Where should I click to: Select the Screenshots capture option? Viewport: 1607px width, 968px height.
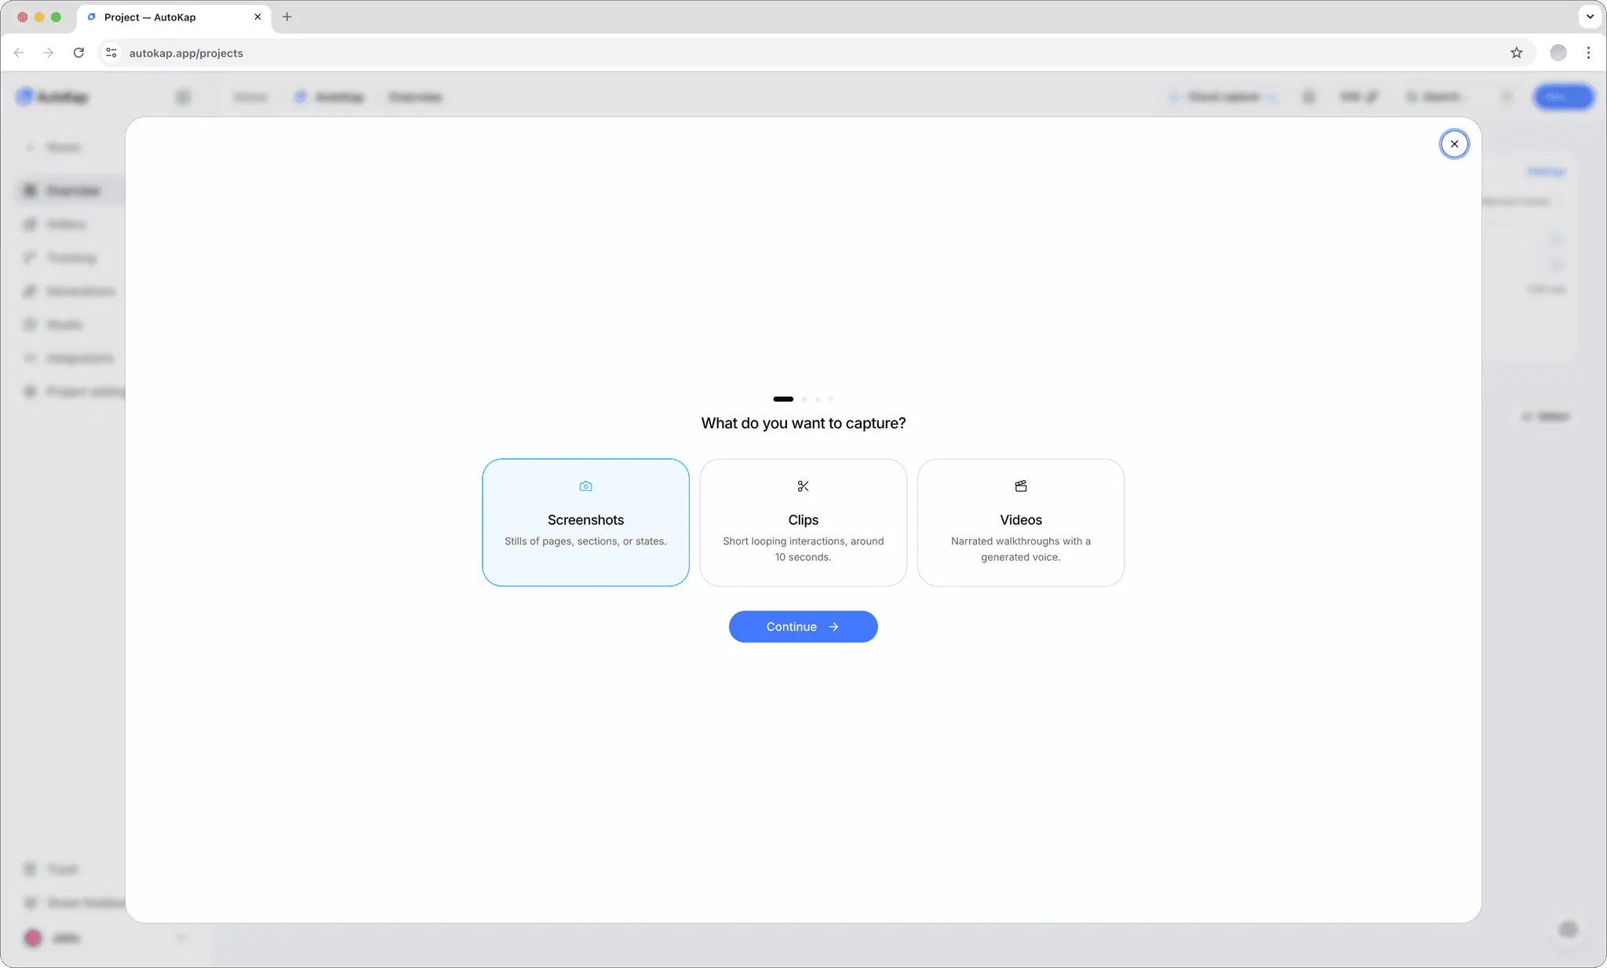point(585,522)
